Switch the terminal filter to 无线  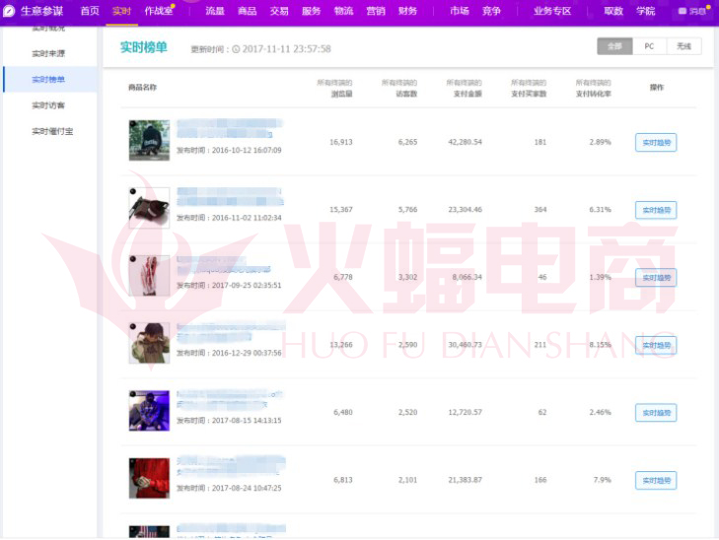(x=683, y=46)
